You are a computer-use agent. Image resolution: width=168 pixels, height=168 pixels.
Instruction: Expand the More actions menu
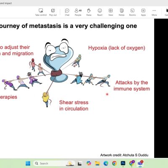(x=154, y=12)
